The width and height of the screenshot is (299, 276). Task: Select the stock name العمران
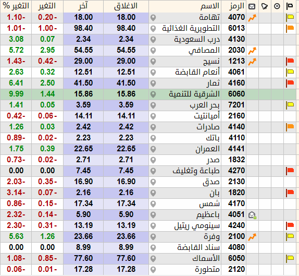(x=208, y=149)
